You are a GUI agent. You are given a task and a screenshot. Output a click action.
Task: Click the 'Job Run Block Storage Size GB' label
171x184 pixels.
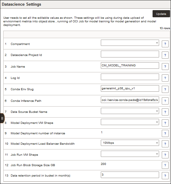coord(33,165)
